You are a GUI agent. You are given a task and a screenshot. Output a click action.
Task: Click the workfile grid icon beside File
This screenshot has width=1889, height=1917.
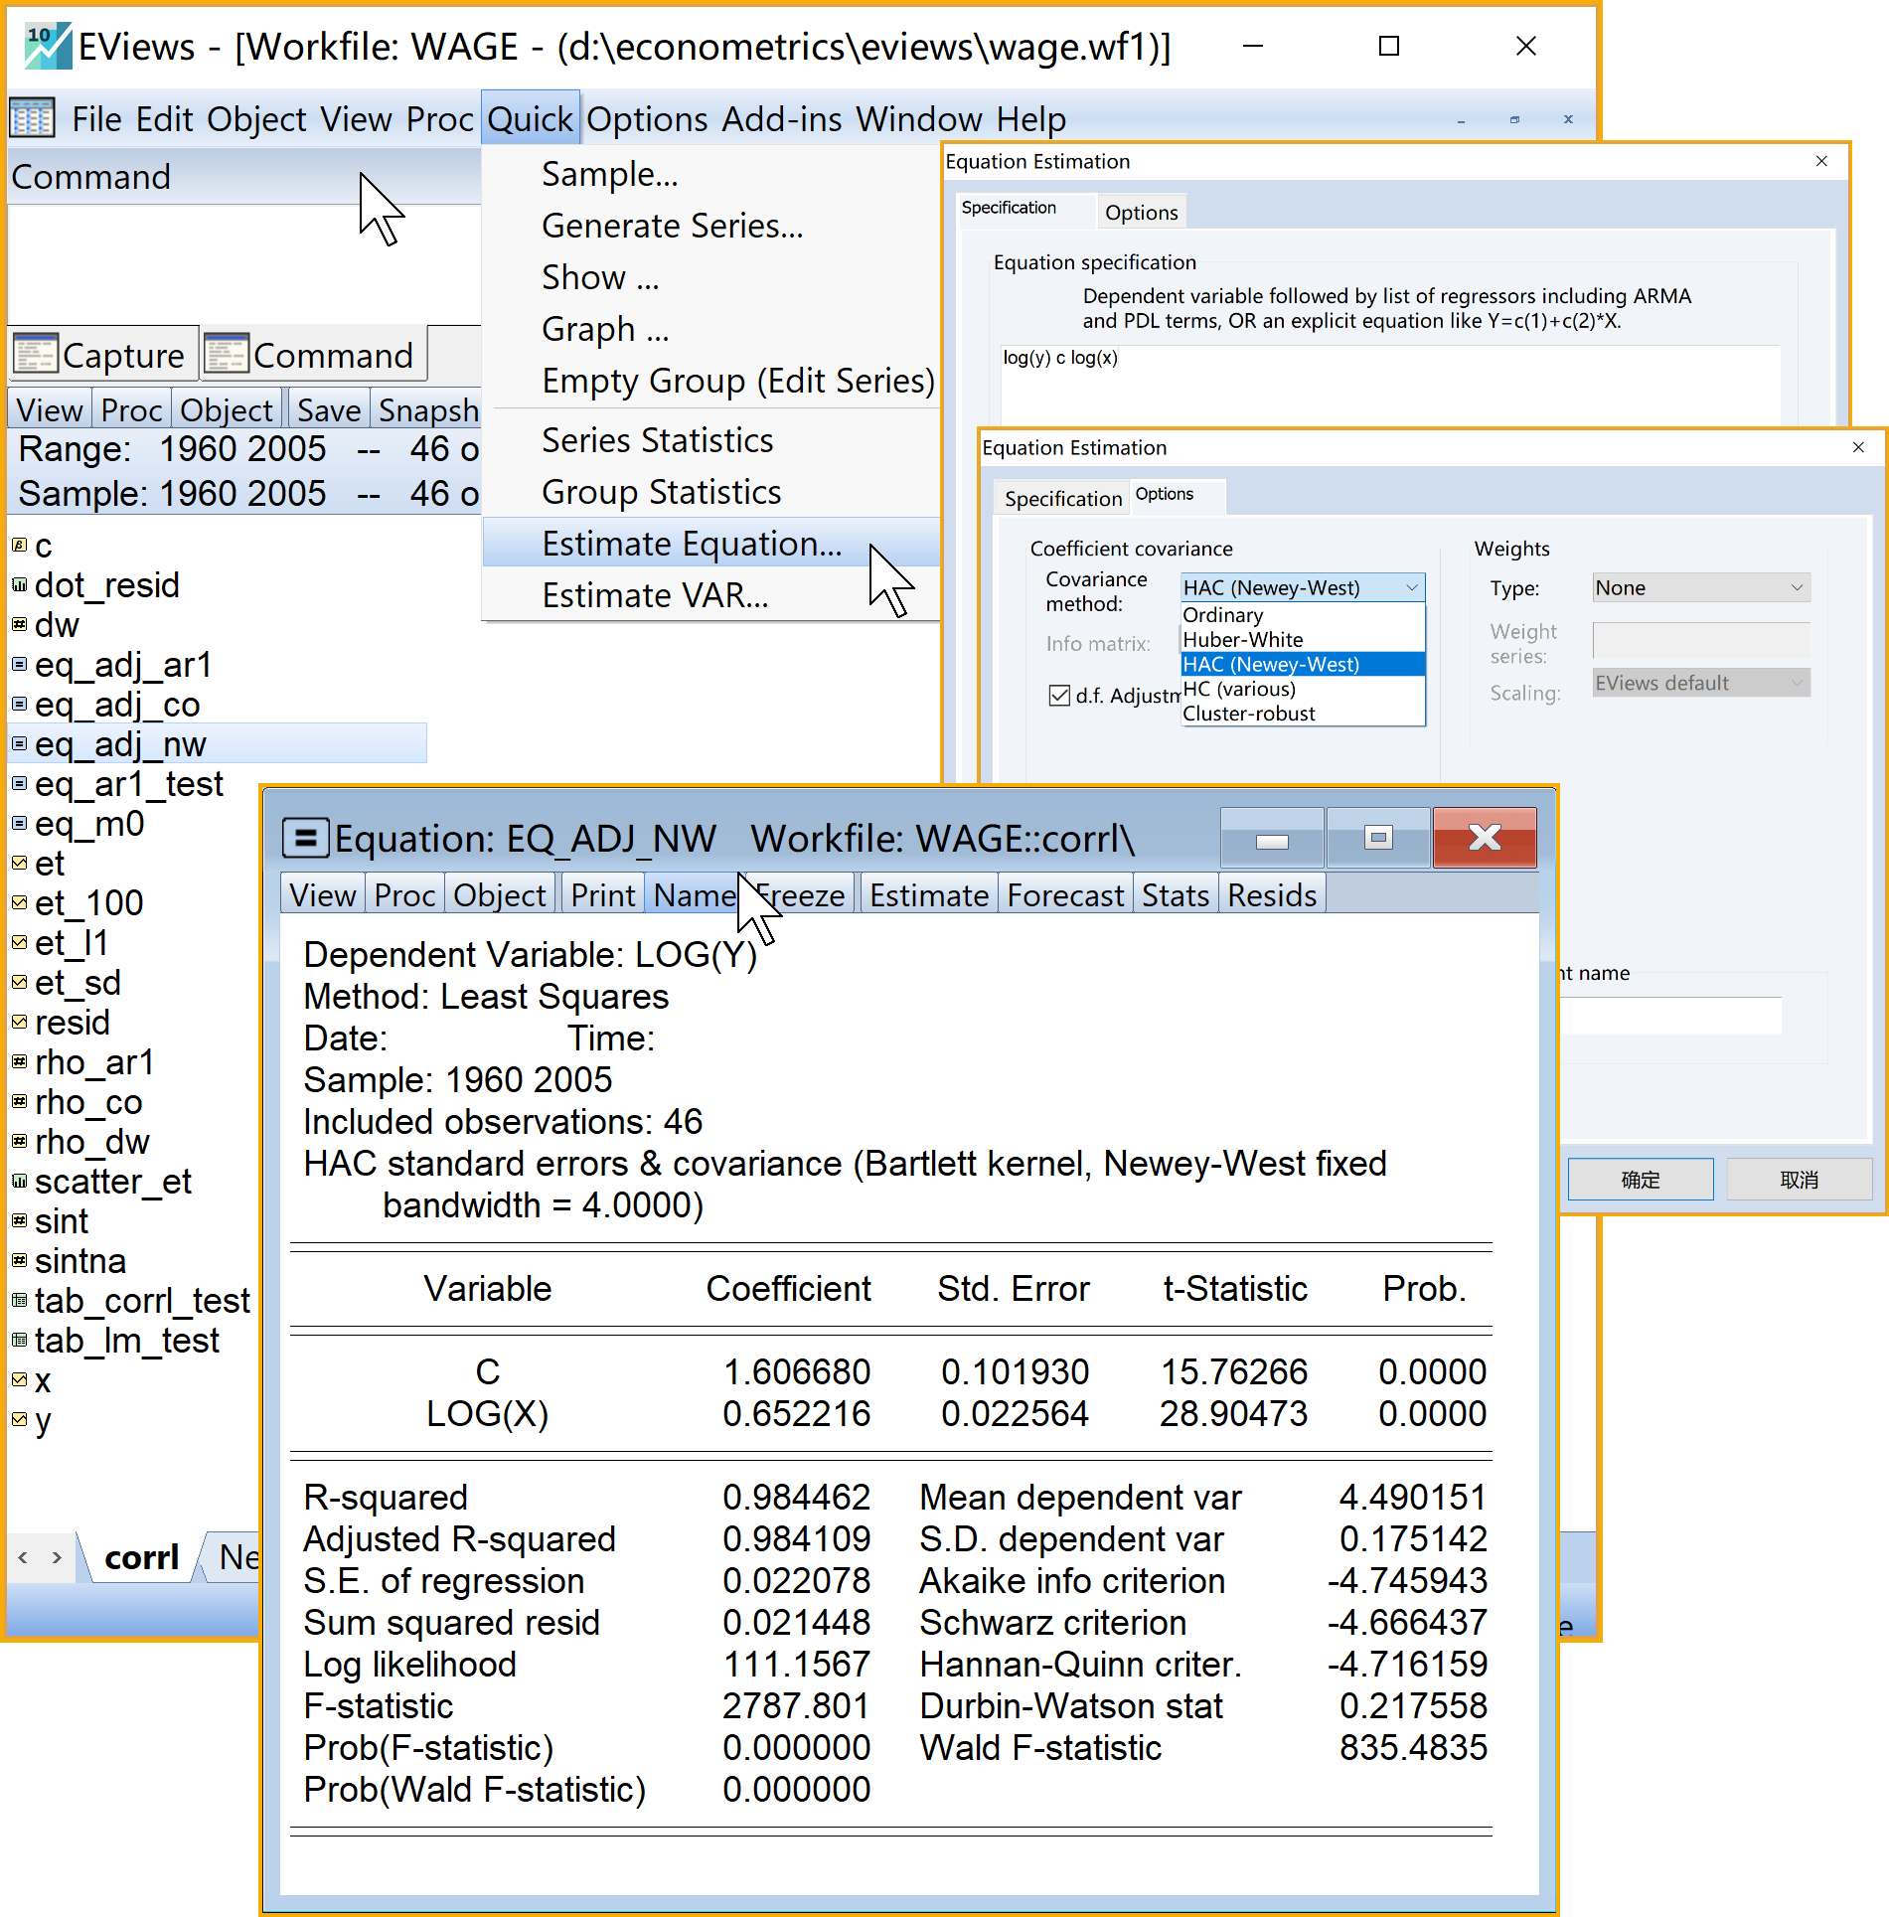click(x=32, y=118)
